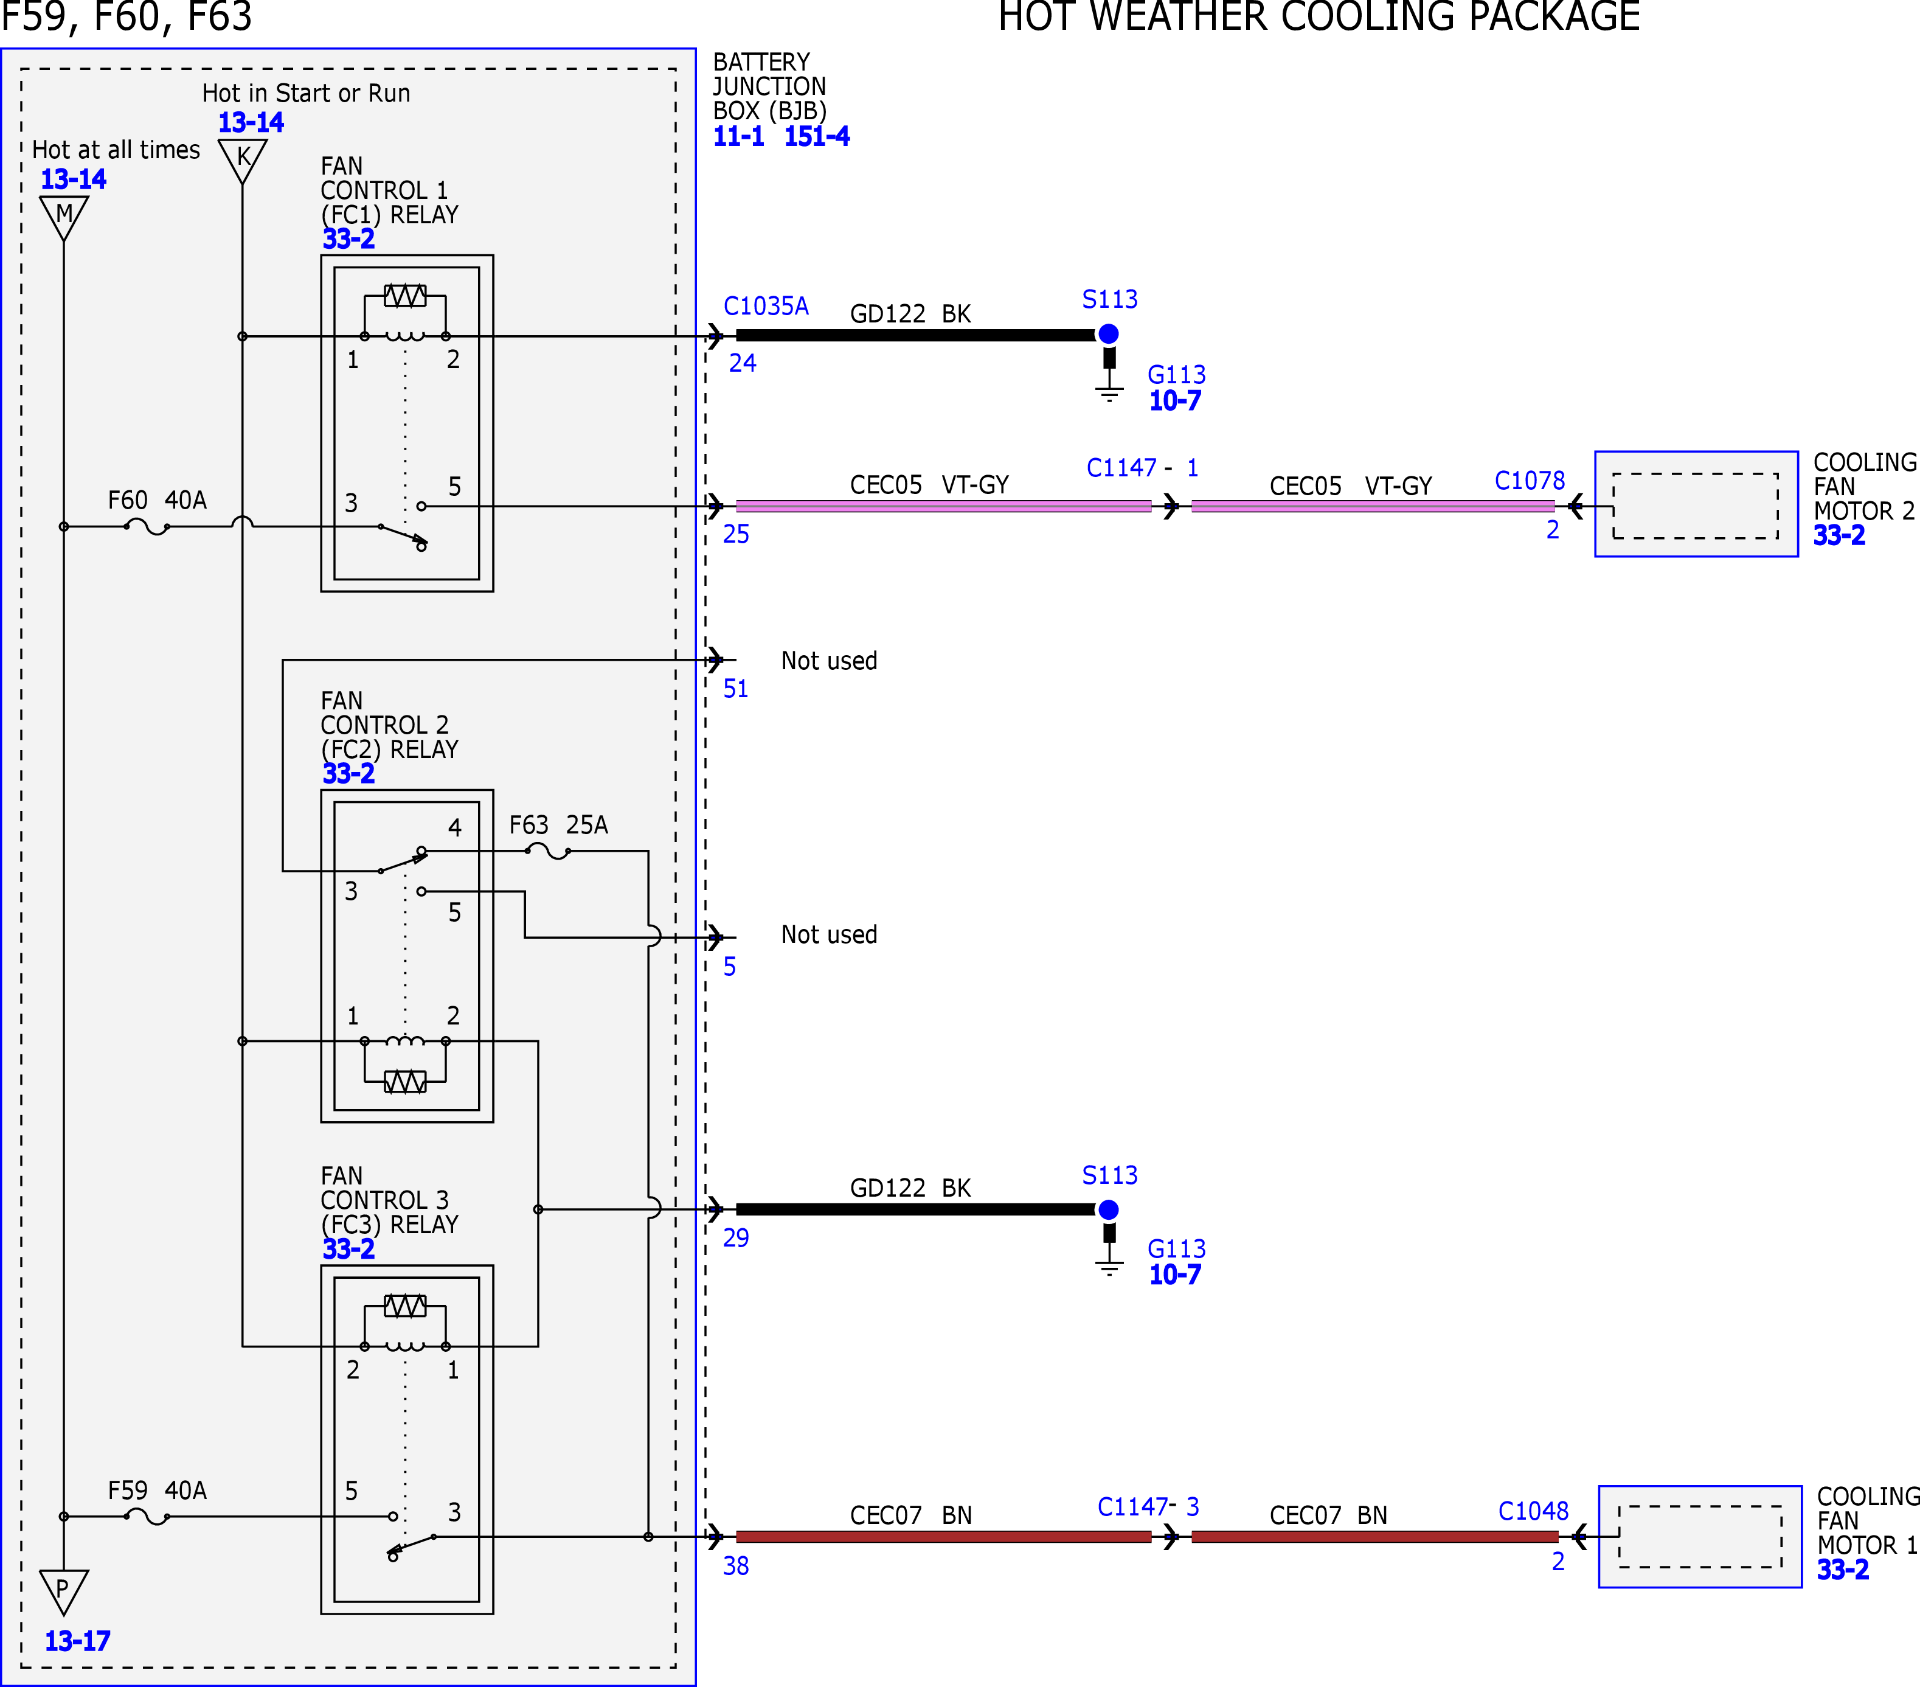
Task: Open the 13-17 reference below triangle P
Action: click(77, 1640)
